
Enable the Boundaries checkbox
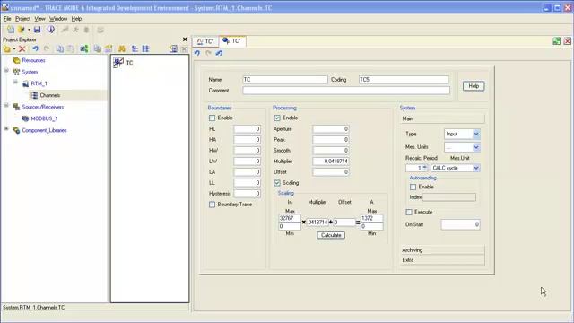pyautogui.click(x=212, y=118)
